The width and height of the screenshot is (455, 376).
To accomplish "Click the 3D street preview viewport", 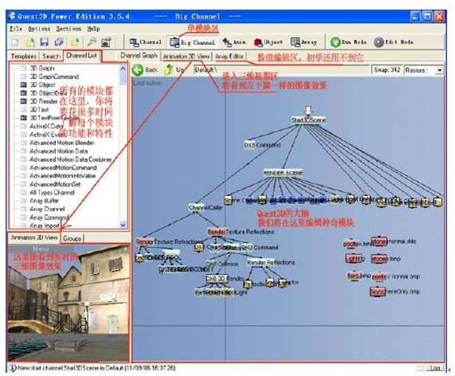I will 69,304.
